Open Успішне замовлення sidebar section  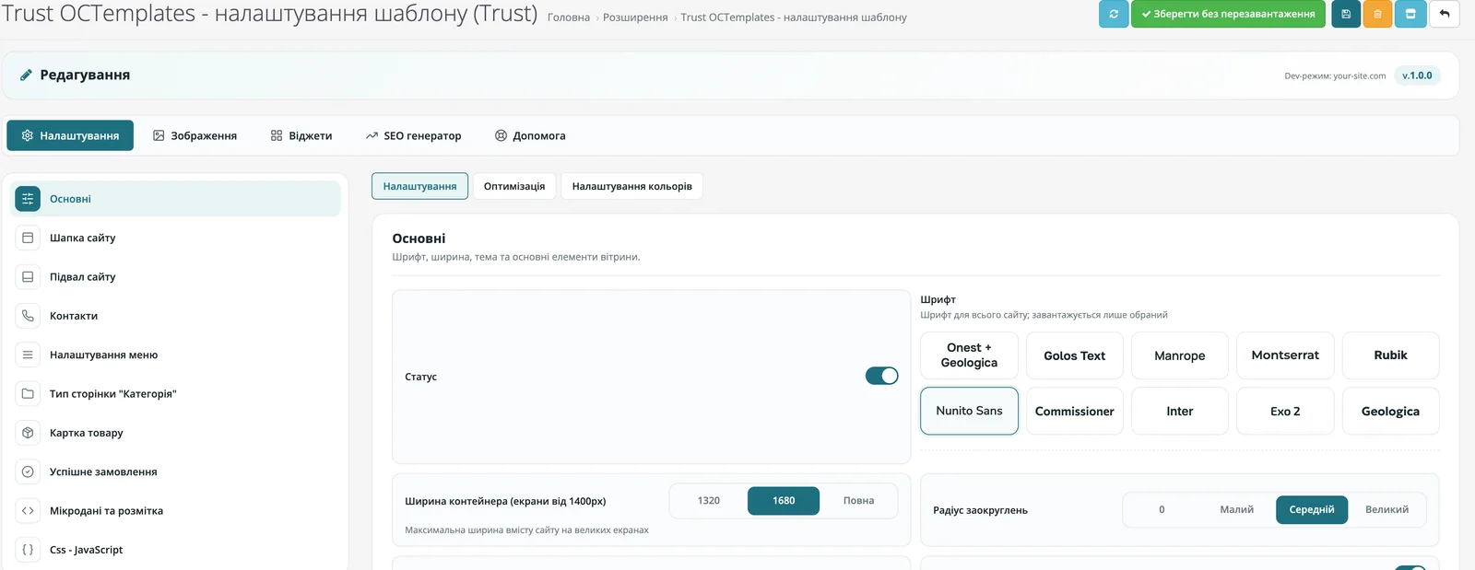pyautogui.click(x=175, y=471)
